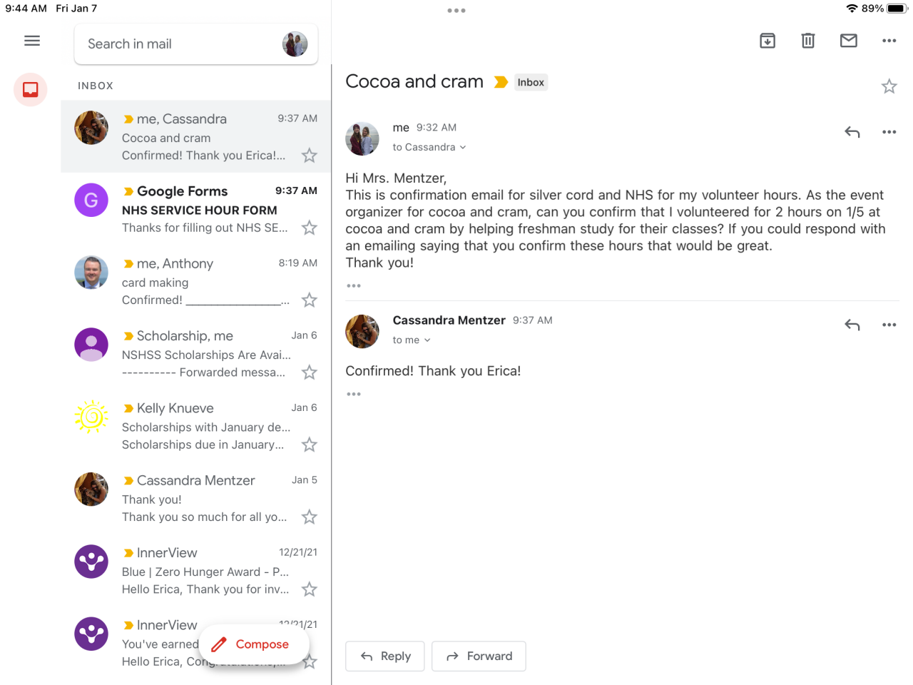Toggle star on Kelly Knueve email
The height and width of the screenshot is (685, 913).
[309, 445]
